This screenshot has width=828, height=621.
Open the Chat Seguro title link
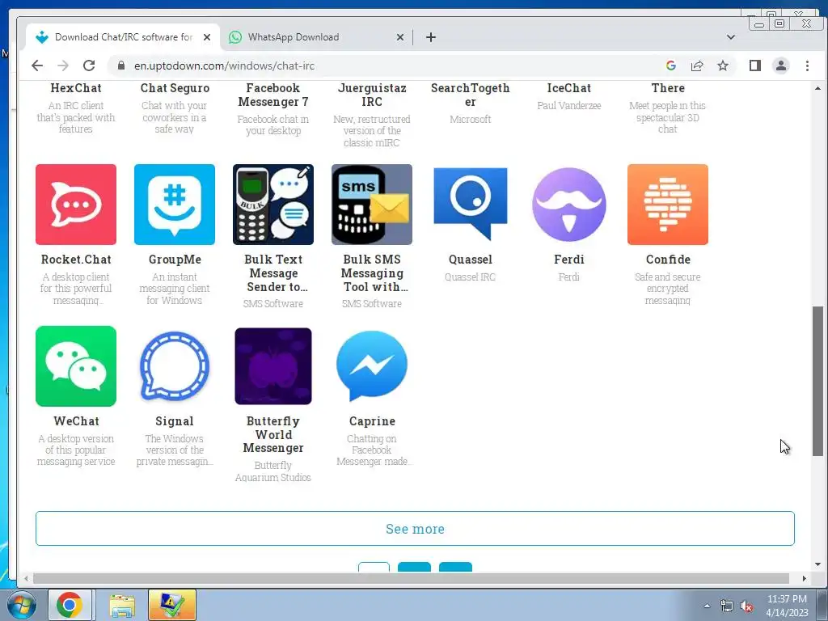(x=175, y=88)
